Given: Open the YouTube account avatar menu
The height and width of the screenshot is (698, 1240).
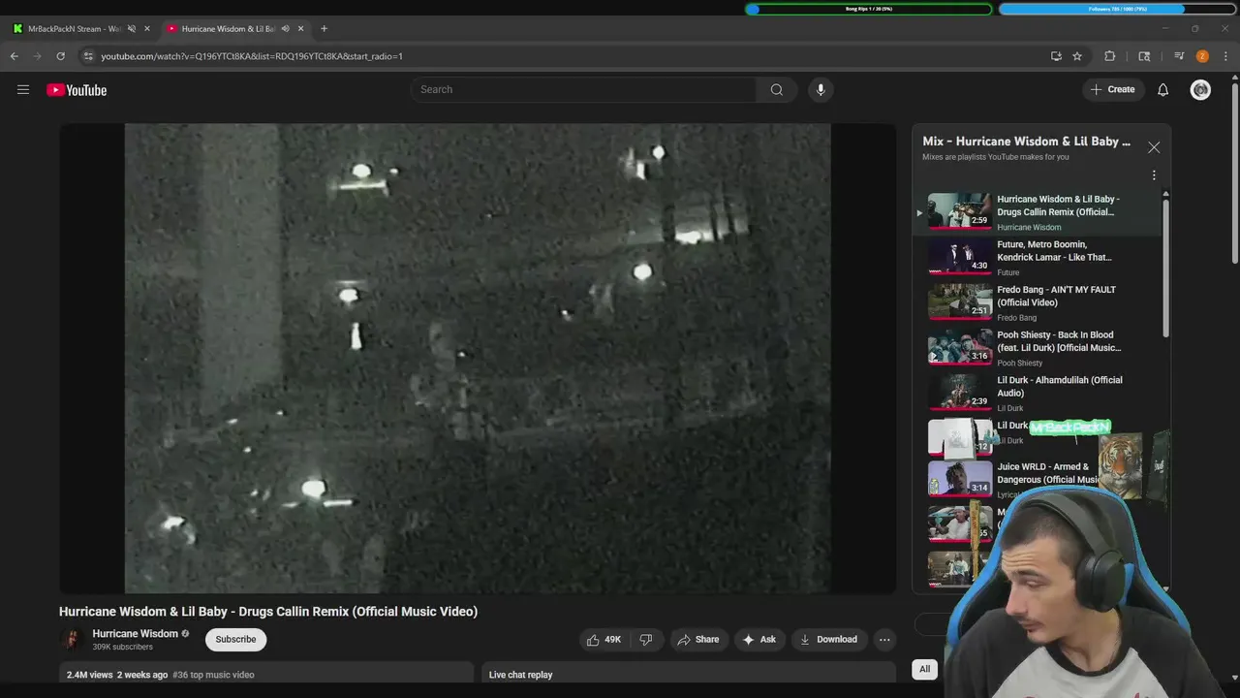Looking at the screenshot, I should (1200, 90).
